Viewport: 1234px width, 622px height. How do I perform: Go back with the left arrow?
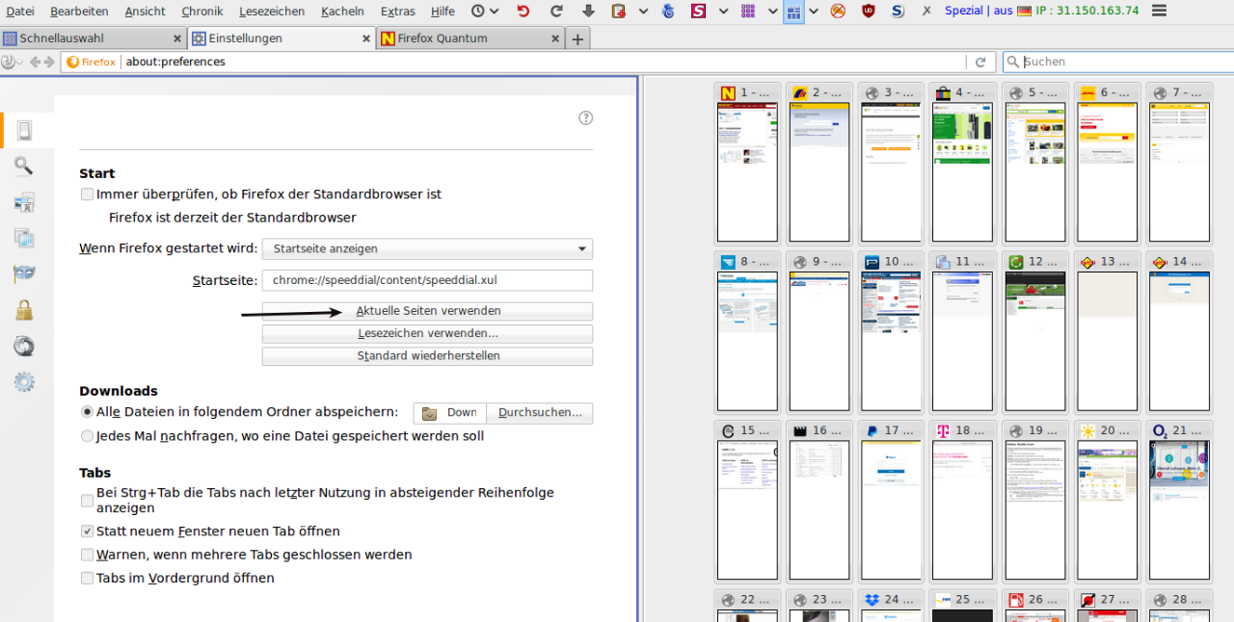tap(35, 62)
